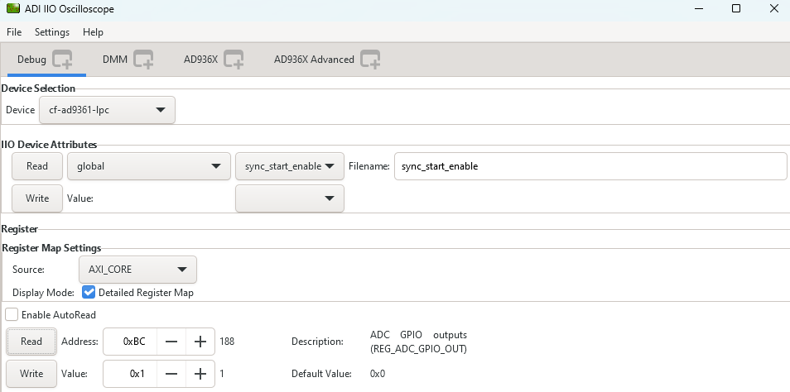
Task: Open the empty Value dropdown
Action: 290,198
